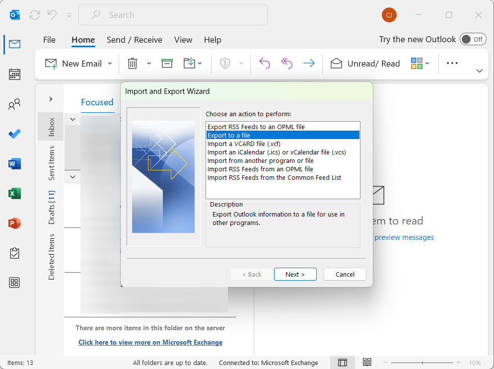
Task: Click the Archive icon in the ribbon
Action: 167,63
